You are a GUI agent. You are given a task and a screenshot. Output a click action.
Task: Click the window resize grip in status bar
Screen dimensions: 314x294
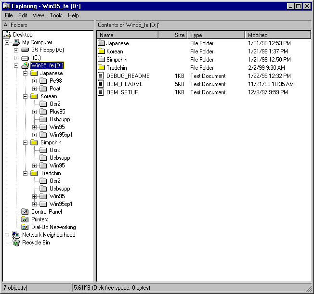click(x=309, y=289)
